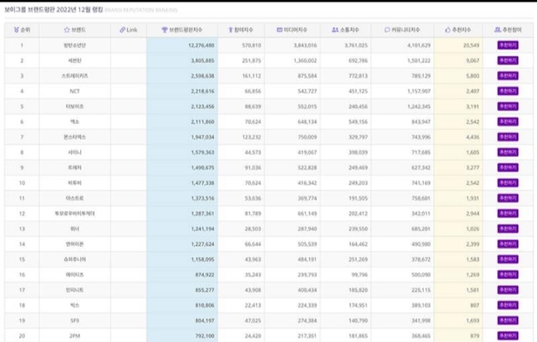Click the medal icon in the 순위 header
Viewport: 537px width, 342px height.
(x=16, y=30)
